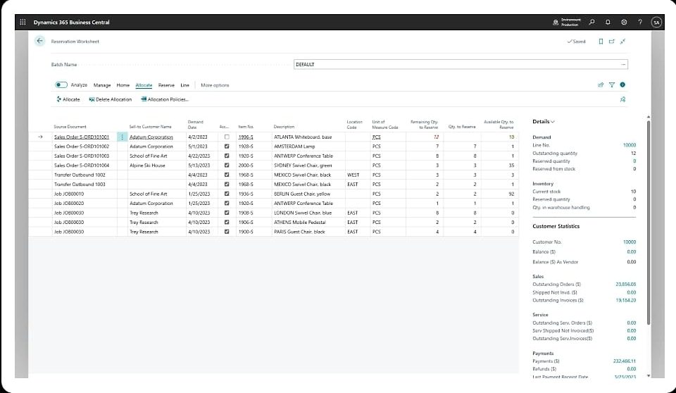This screenshot has width=676, height=393.
Task: Click the Saved status indicator
Action: coord(576,42)
